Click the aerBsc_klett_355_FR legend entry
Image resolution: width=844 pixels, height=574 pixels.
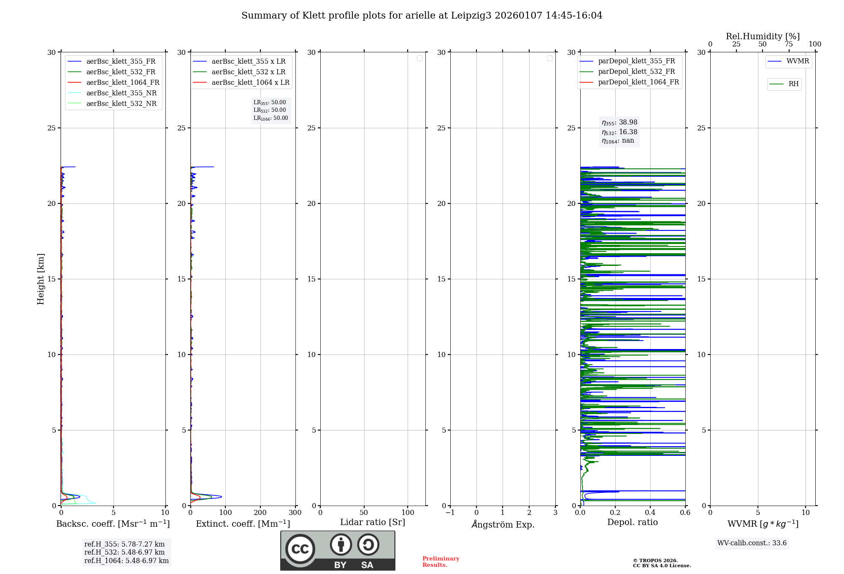(120, 61)
